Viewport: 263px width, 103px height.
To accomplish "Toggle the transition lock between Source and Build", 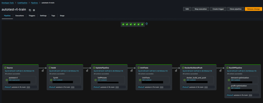I will point(43,70).
